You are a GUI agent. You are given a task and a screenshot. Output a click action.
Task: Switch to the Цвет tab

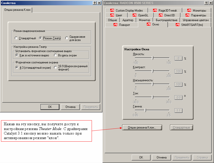116,15
